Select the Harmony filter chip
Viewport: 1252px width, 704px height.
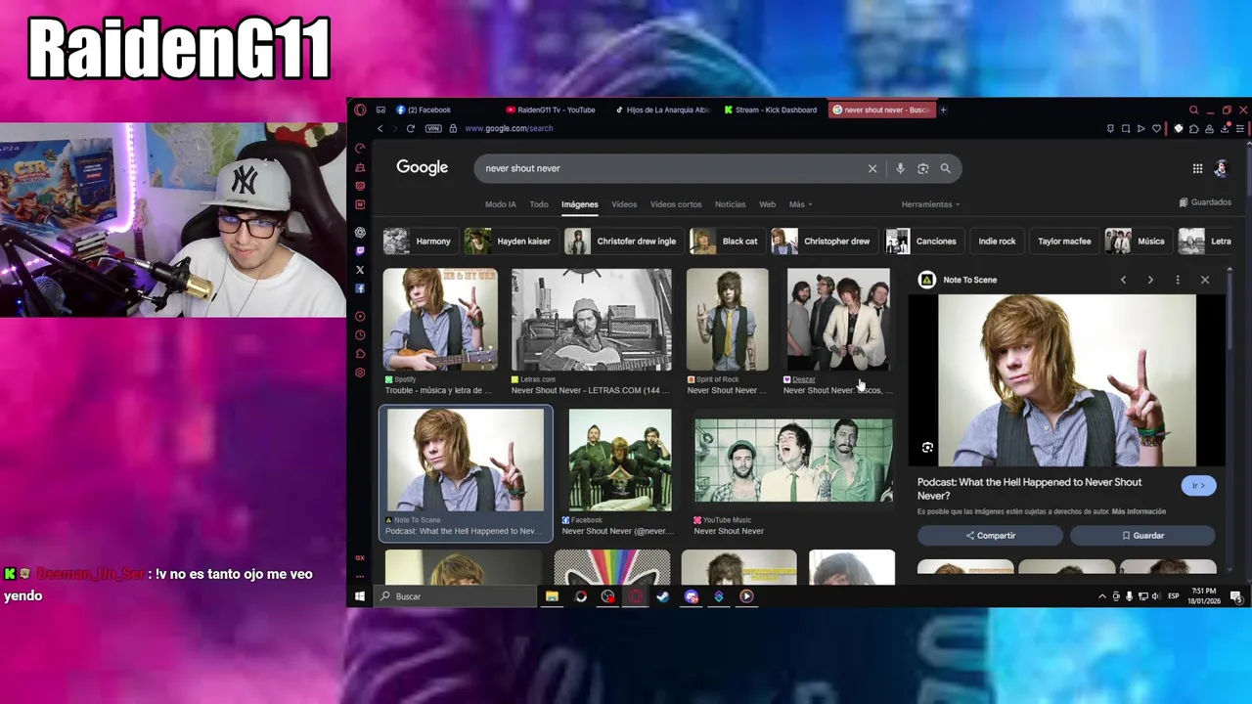(419, 241)
